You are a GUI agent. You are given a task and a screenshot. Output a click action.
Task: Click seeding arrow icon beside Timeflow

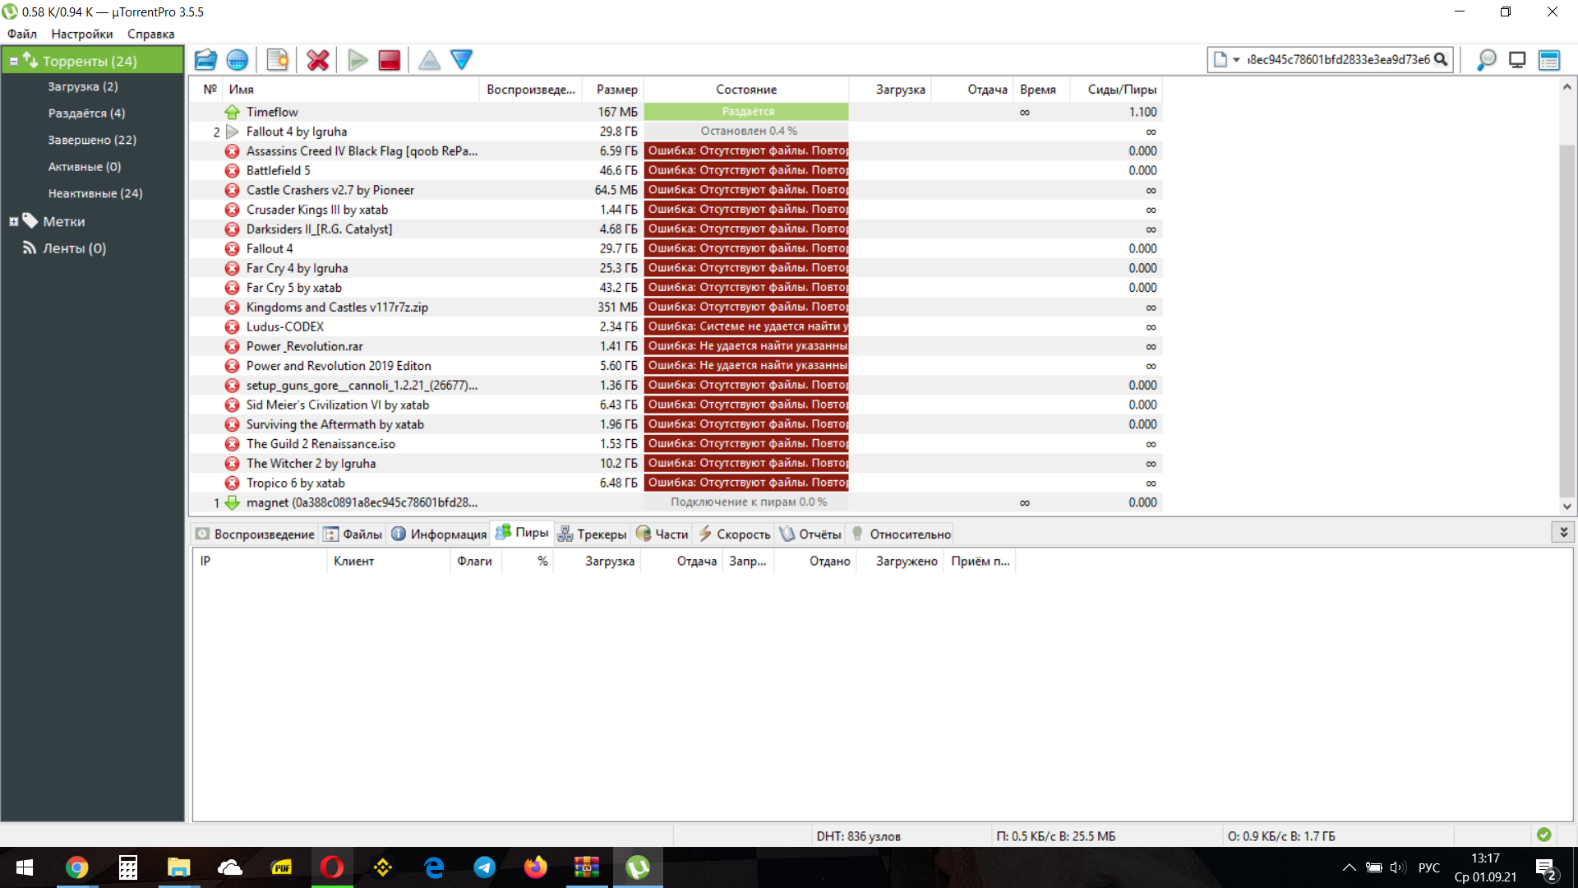coord(233,112)
